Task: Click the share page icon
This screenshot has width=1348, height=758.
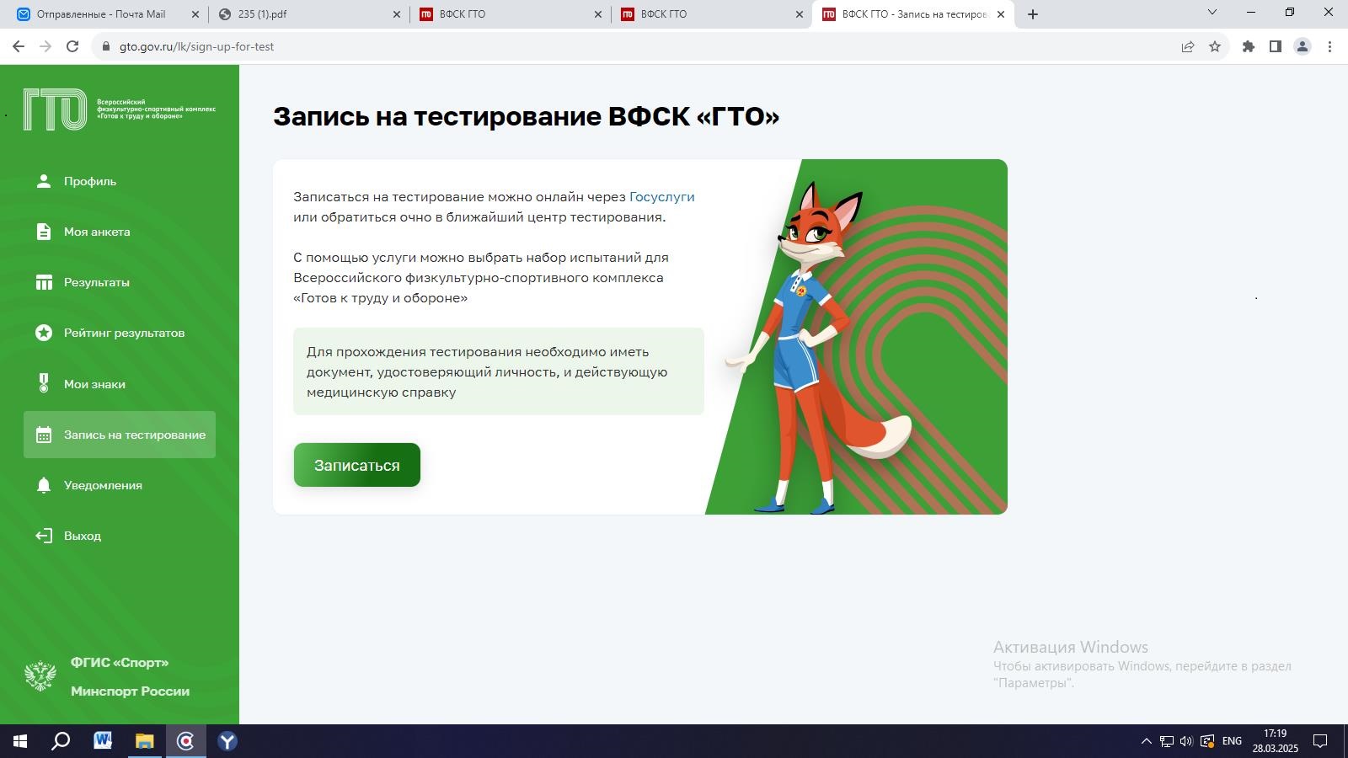Action: [x=1188, y=46]
